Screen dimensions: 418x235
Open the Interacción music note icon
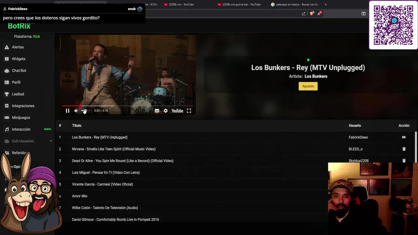(7, 129)
